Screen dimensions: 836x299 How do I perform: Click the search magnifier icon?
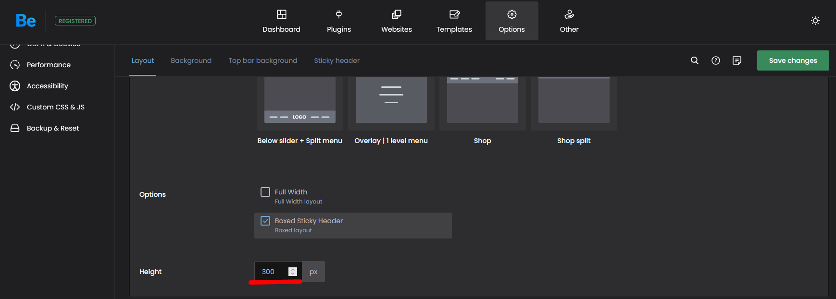coord(695,60)
